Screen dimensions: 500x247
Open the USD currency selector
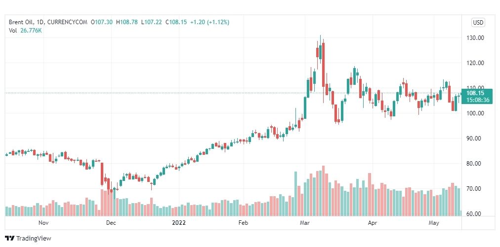478,23
